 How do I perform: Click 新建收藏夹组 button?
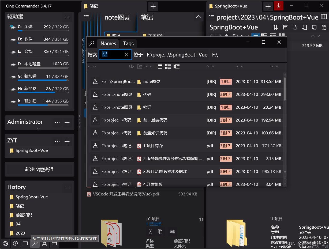39,169
